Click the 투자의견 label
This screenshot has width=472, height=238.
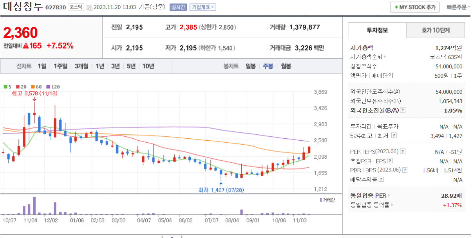point(361,126)
